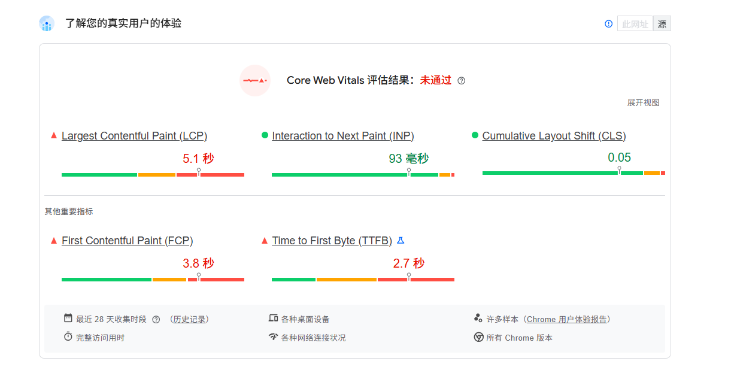Click the green dot marker beside INP

tap(265, 135)
